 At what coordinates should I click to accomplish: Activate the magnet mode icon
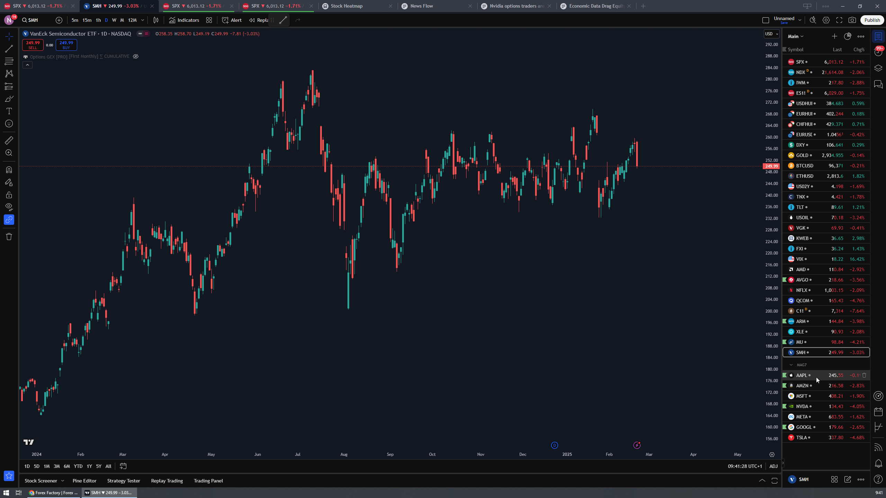(x=9, y=170)
